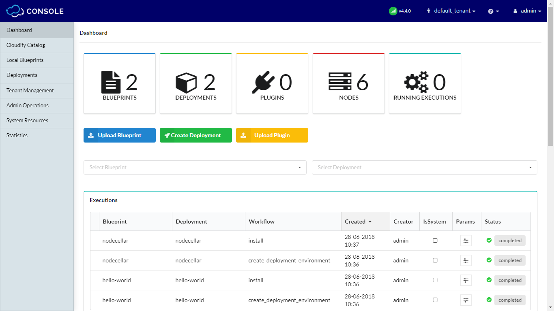Click the Nodes server icon
The image size is (554, 311).
pos(340,82)
